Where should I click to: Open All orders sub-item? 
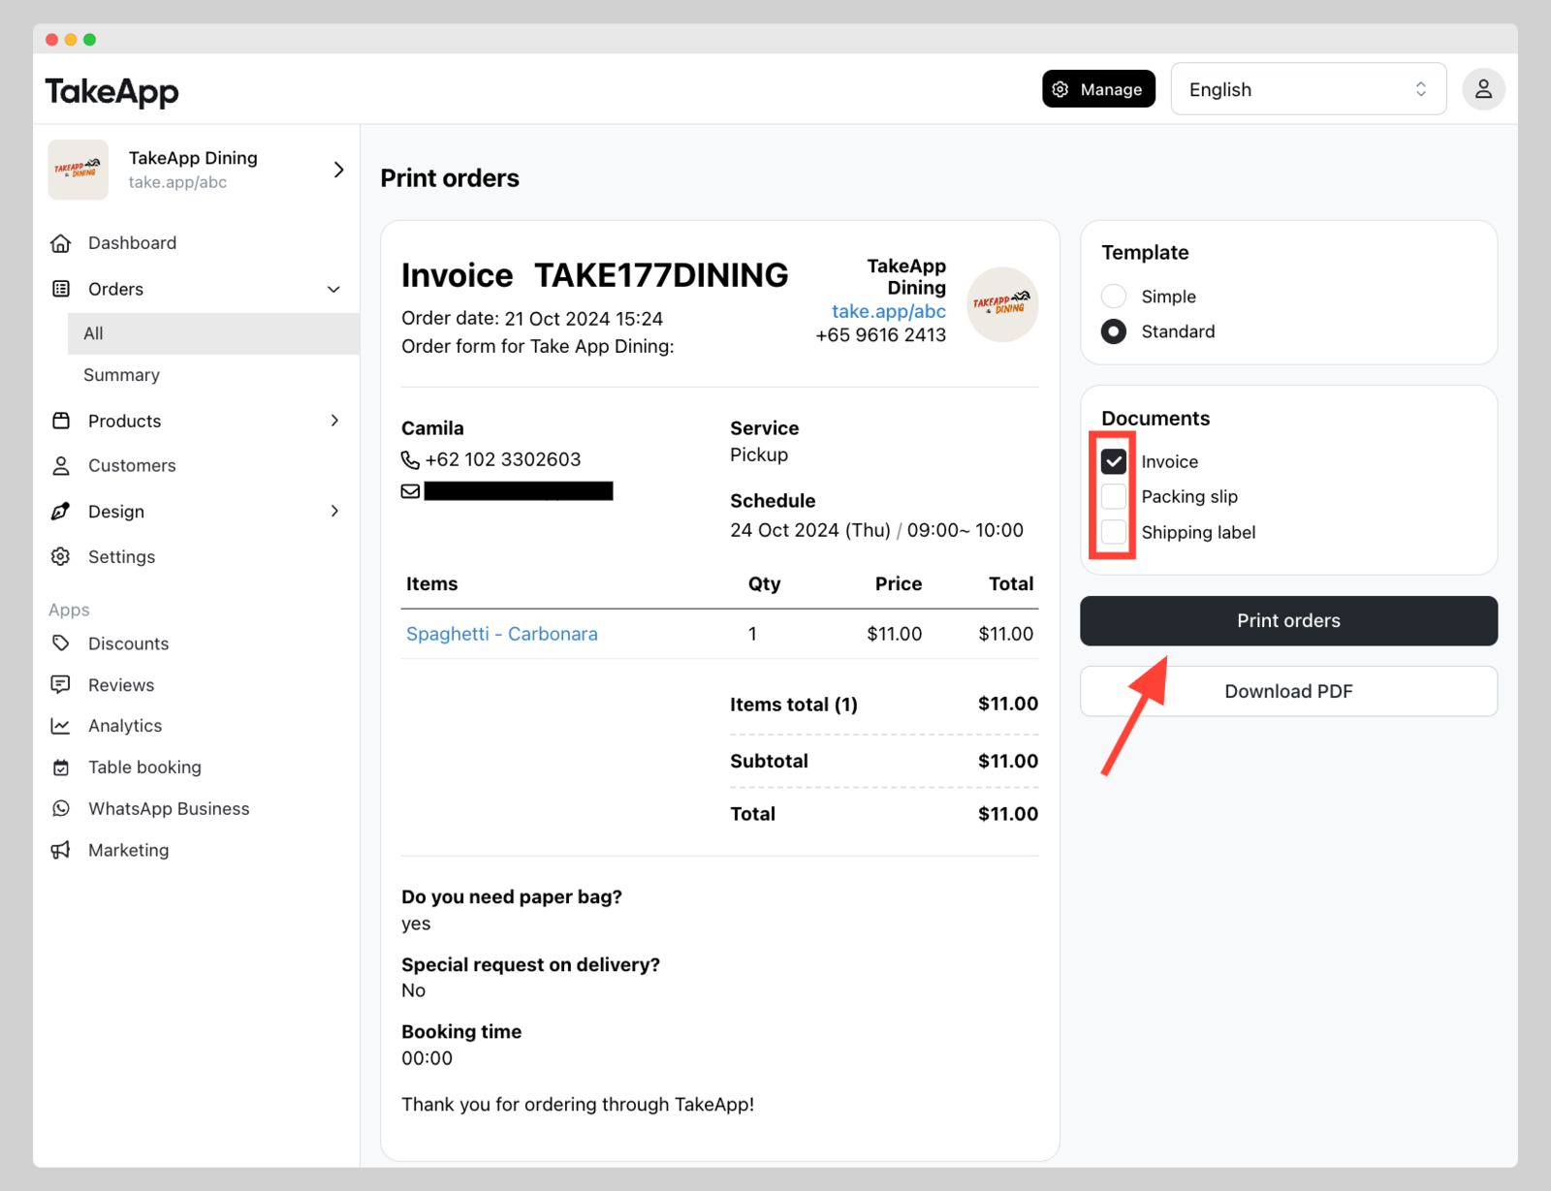(x=213, y=333)
